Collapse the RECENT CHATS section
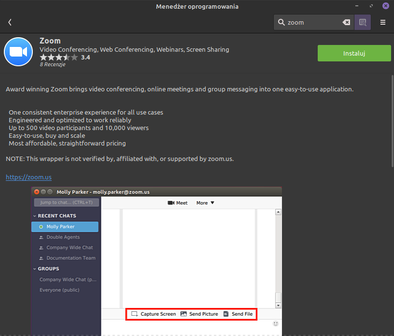Image resolution: width=394 pixels, height=336 pixels. coord(35,216)
